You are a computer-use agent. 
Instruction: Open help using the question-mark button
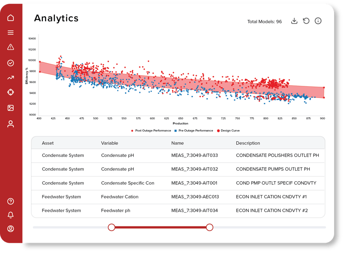tap(11, 201)
